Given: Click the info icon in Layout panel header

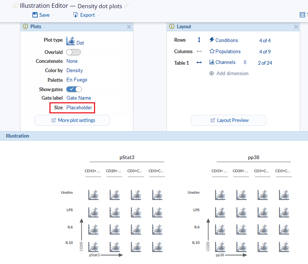Looking at the screenshot, I should point(172,27).
